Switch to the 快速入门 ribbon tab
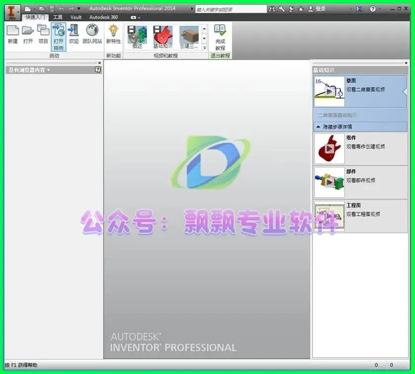The height and width of the screenshot is (374, 415). click(35, 17)
